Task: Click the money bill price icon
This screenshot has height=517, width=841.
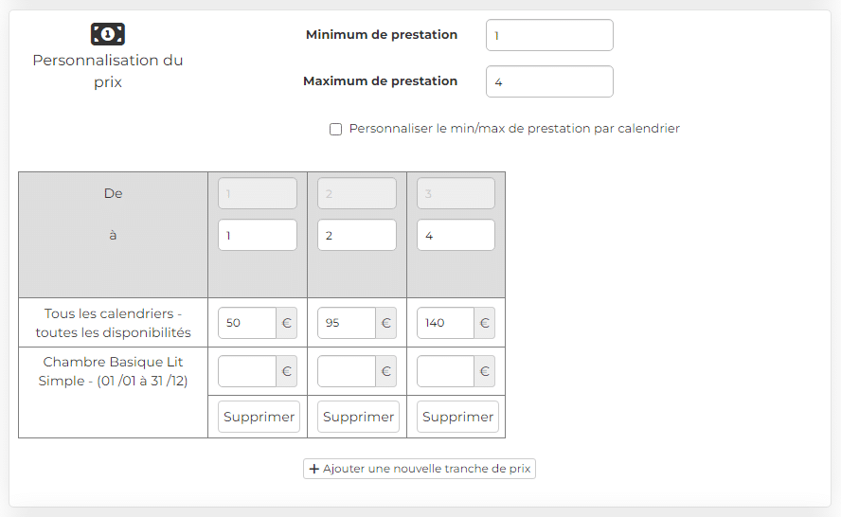Action: point(108,34)
